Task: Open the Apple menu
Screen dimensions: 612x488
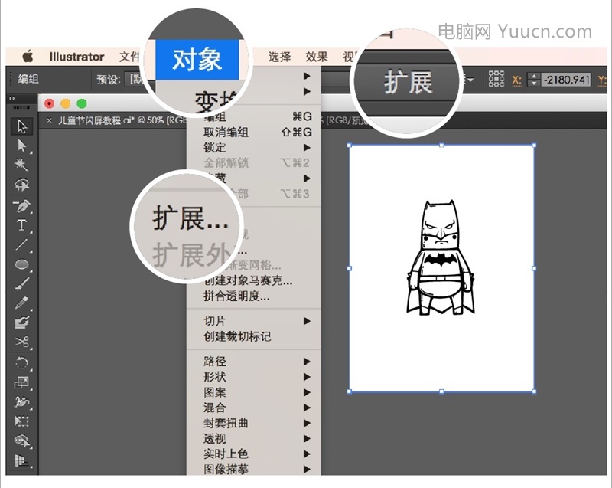Action: point(28,57)
